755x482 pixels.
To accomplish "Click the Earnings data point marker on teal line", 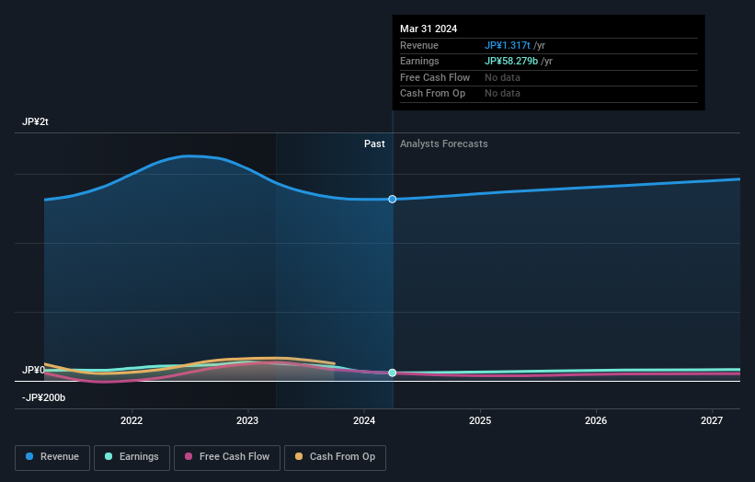I will [393, 373].
